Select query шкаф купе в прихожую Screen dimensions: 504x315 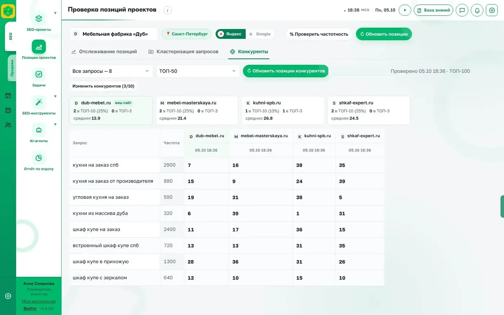100,262
